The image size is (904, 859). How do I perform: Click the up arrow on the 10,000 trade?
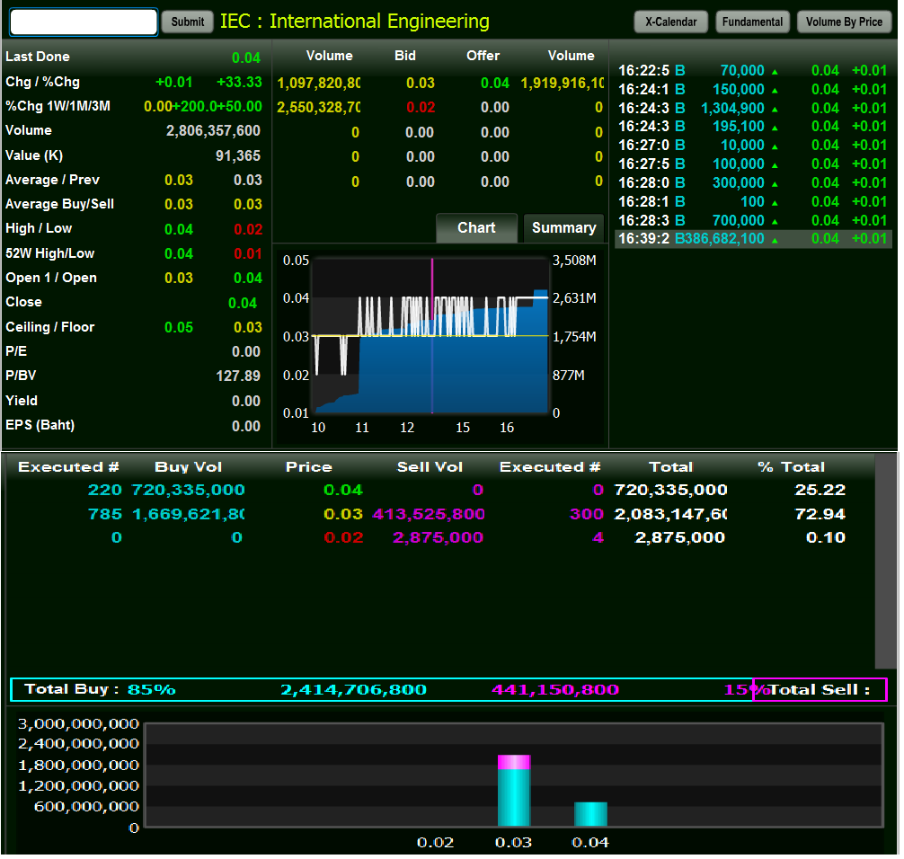click(775, 147)
